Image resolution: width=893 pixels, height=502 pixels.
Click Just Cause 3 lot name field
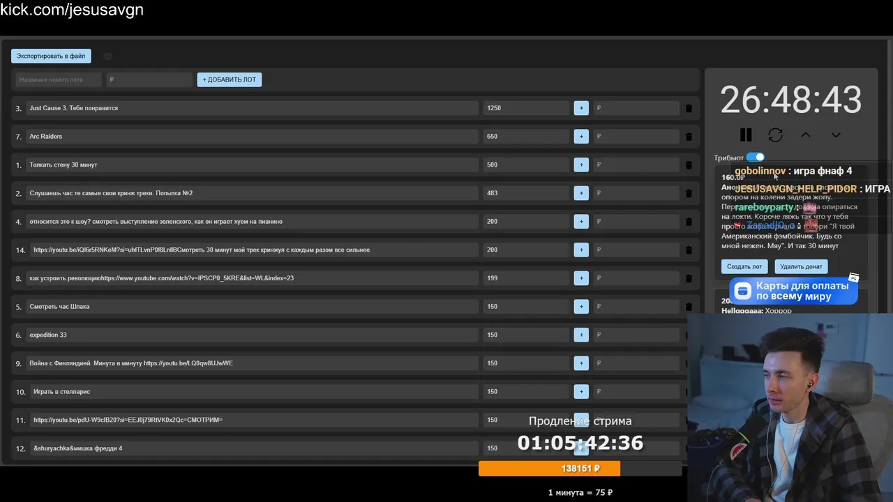252,108
